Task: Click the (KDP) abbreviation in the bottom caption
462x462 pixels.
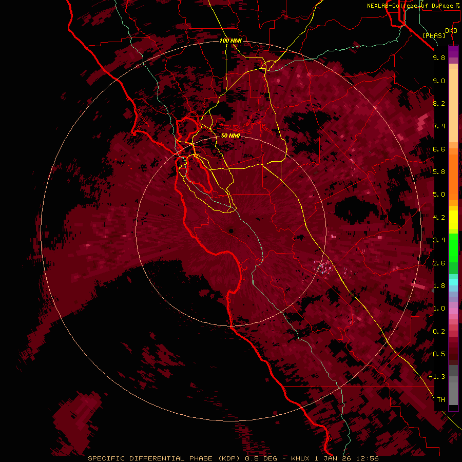Action: point(228,458)
